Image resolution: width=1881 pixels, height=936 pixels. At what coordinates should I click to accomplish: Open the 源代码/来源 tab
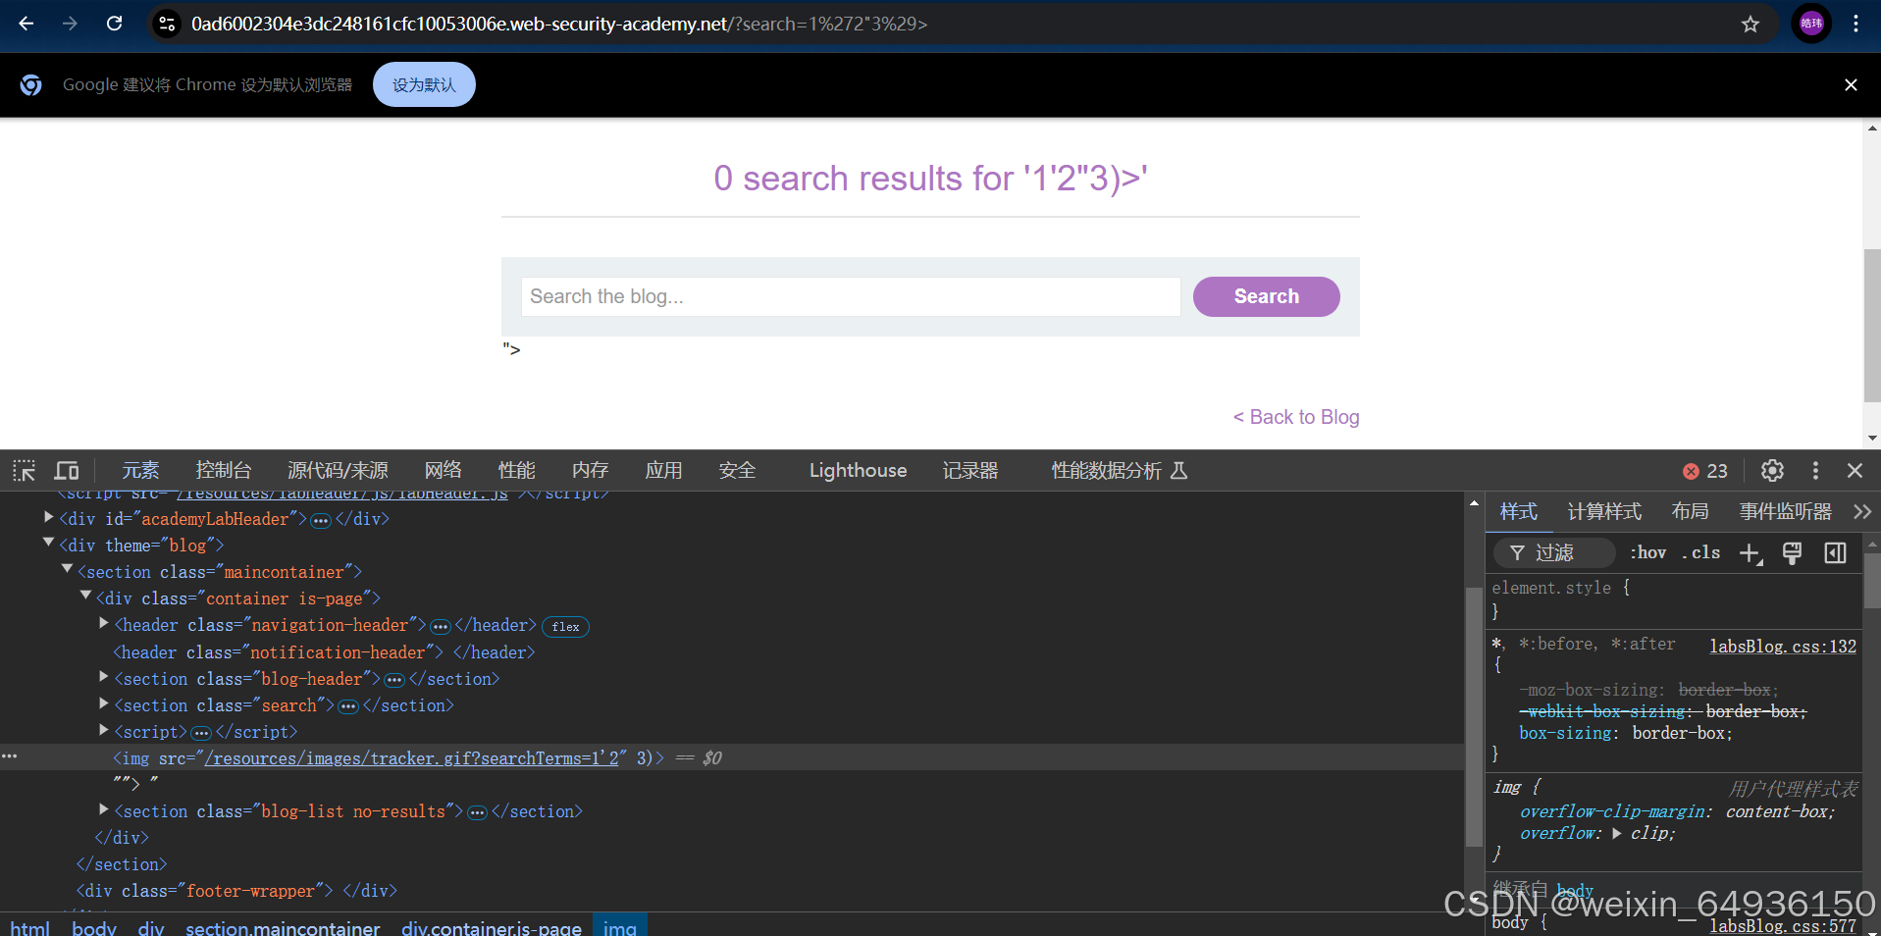coord(338,471)
